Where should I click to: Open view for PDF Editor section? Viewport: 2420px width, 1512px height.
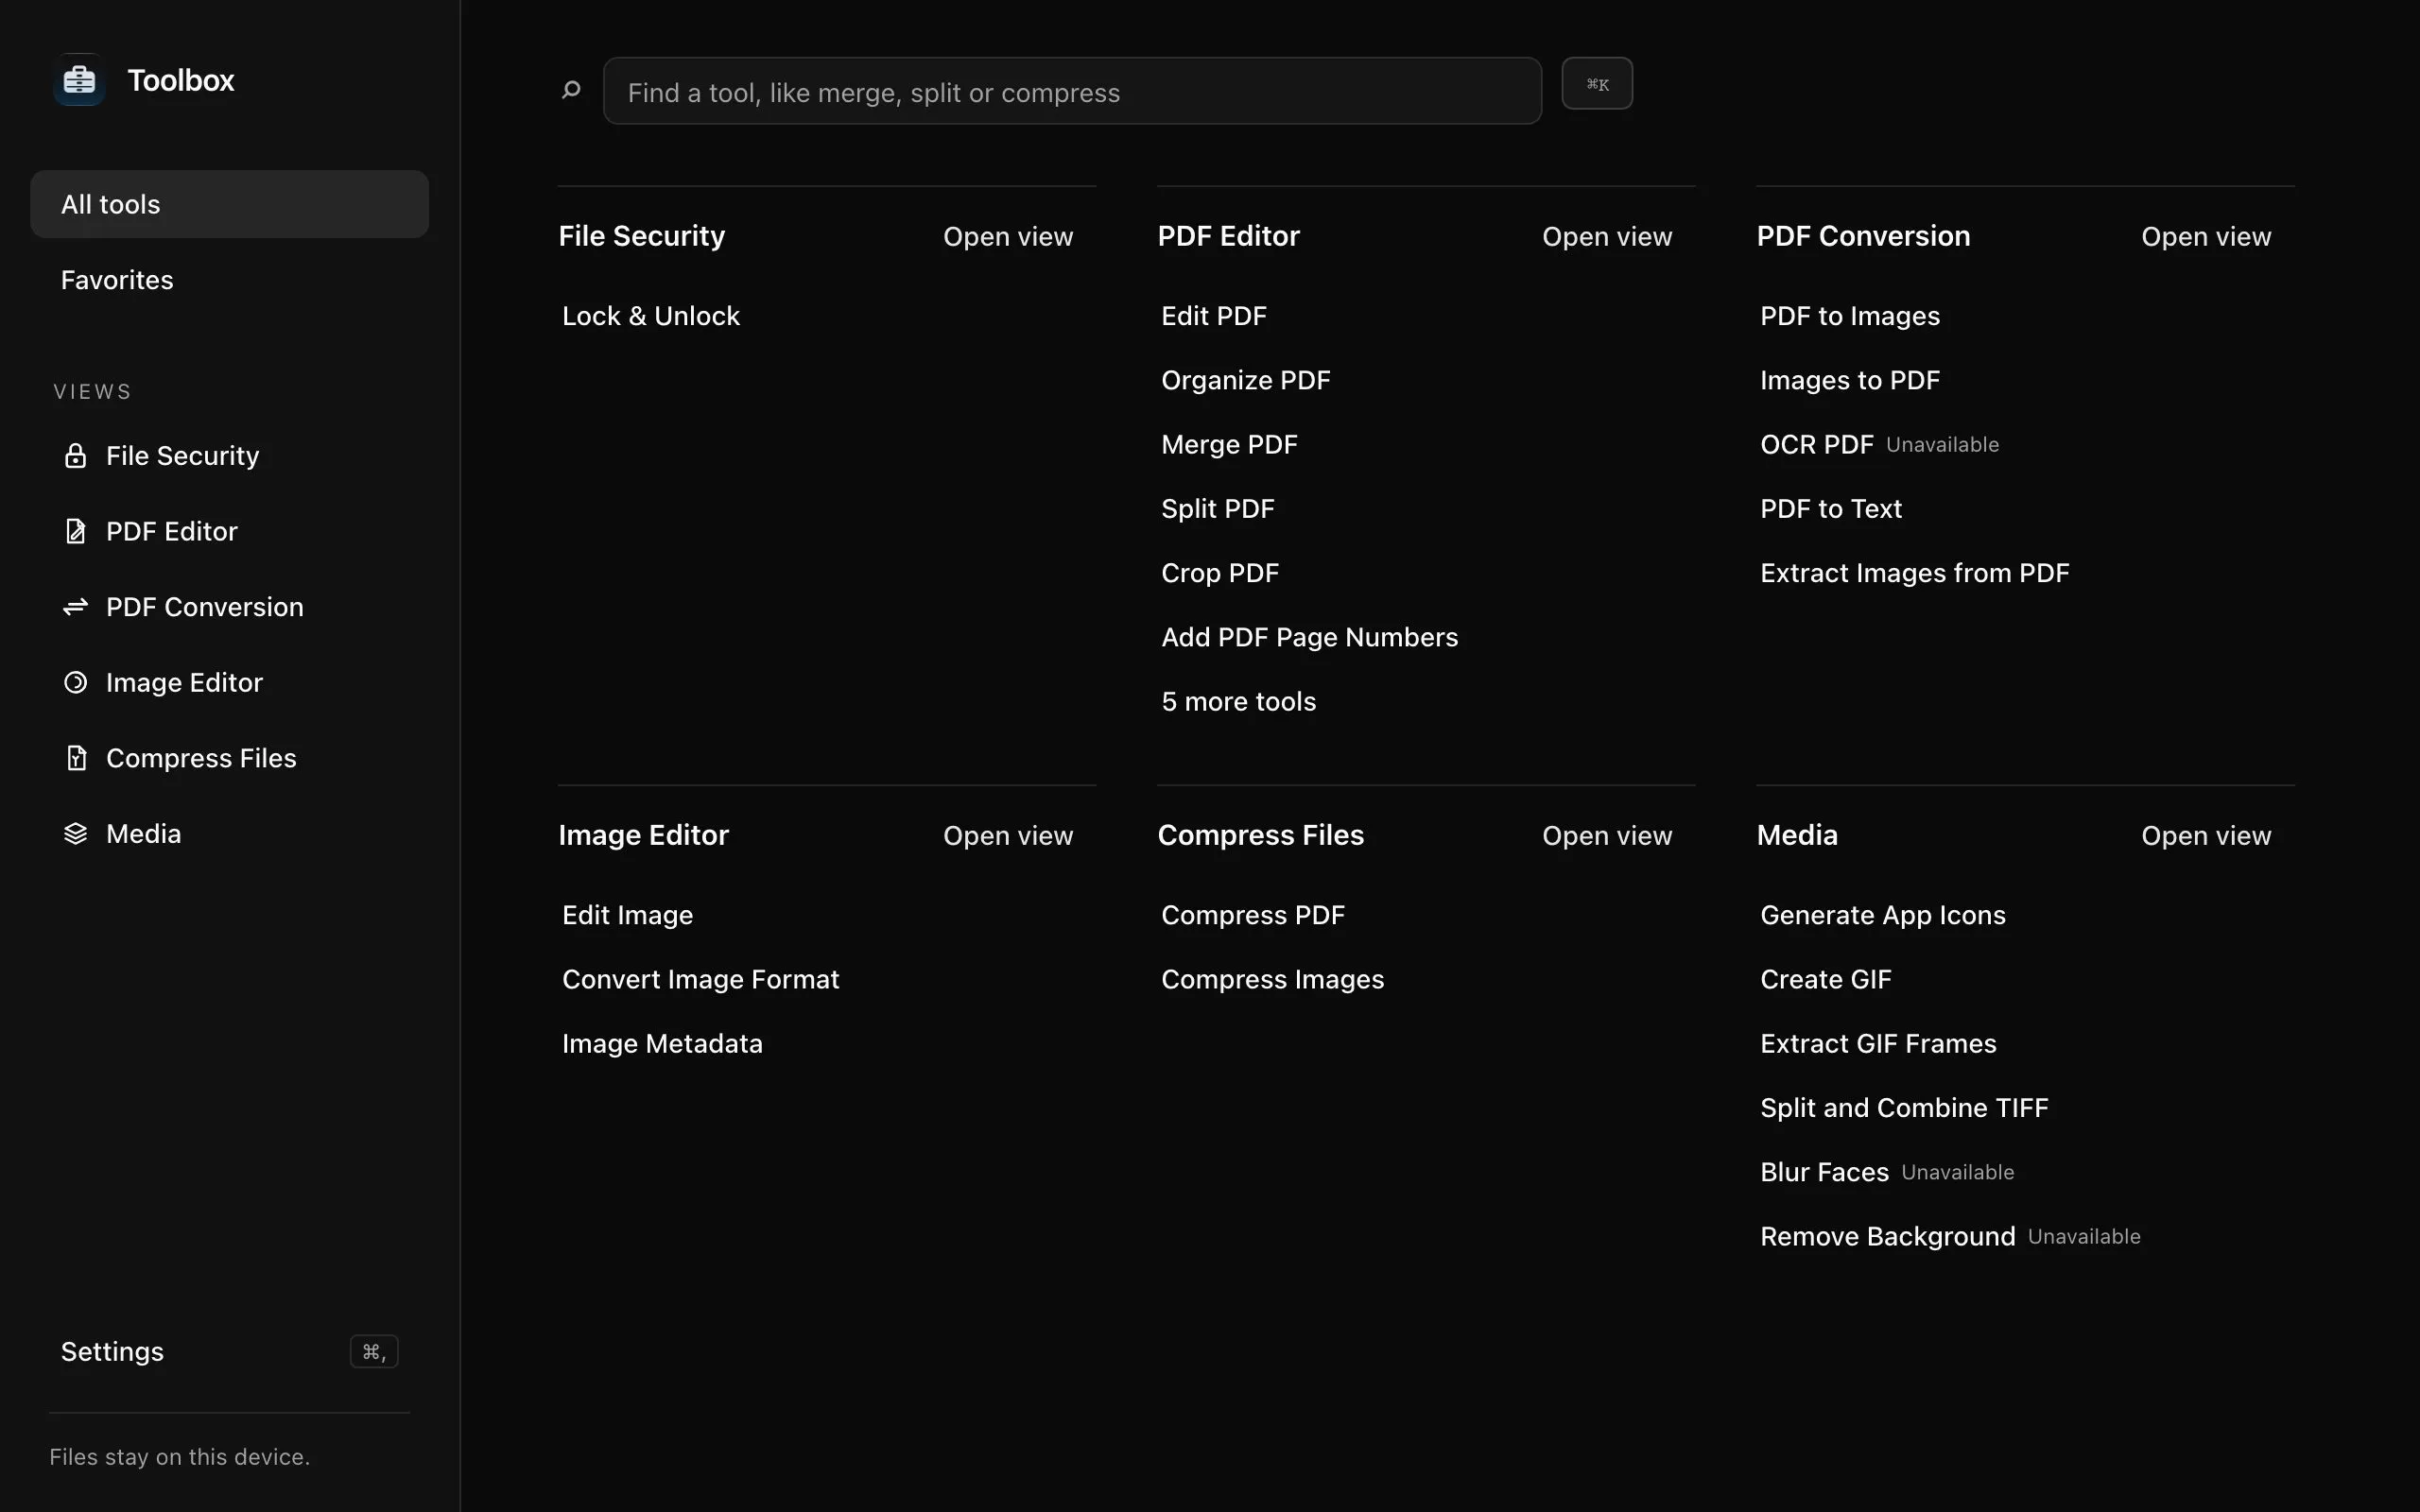pyautogui.click(x=1607, y=236)
